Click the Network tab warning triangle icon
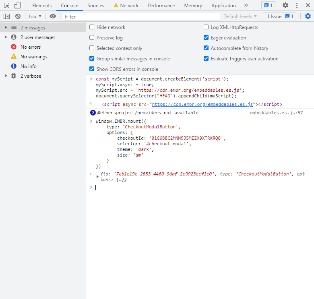Screen dimensions: 314x299 pos(116,5)
